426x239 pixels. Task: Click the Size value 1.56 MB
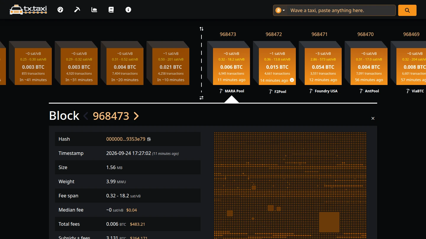(x=114, y=167)
